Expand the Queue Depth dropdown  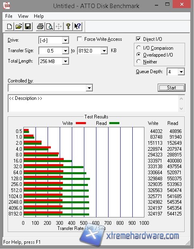(181, 72)
